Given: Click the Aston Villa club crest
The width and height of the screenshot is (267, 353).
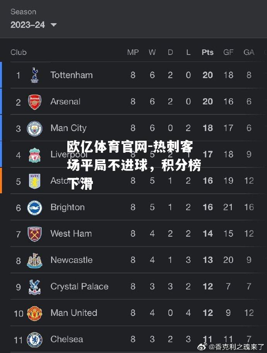Looking at the screenshot, I should 34,181.
